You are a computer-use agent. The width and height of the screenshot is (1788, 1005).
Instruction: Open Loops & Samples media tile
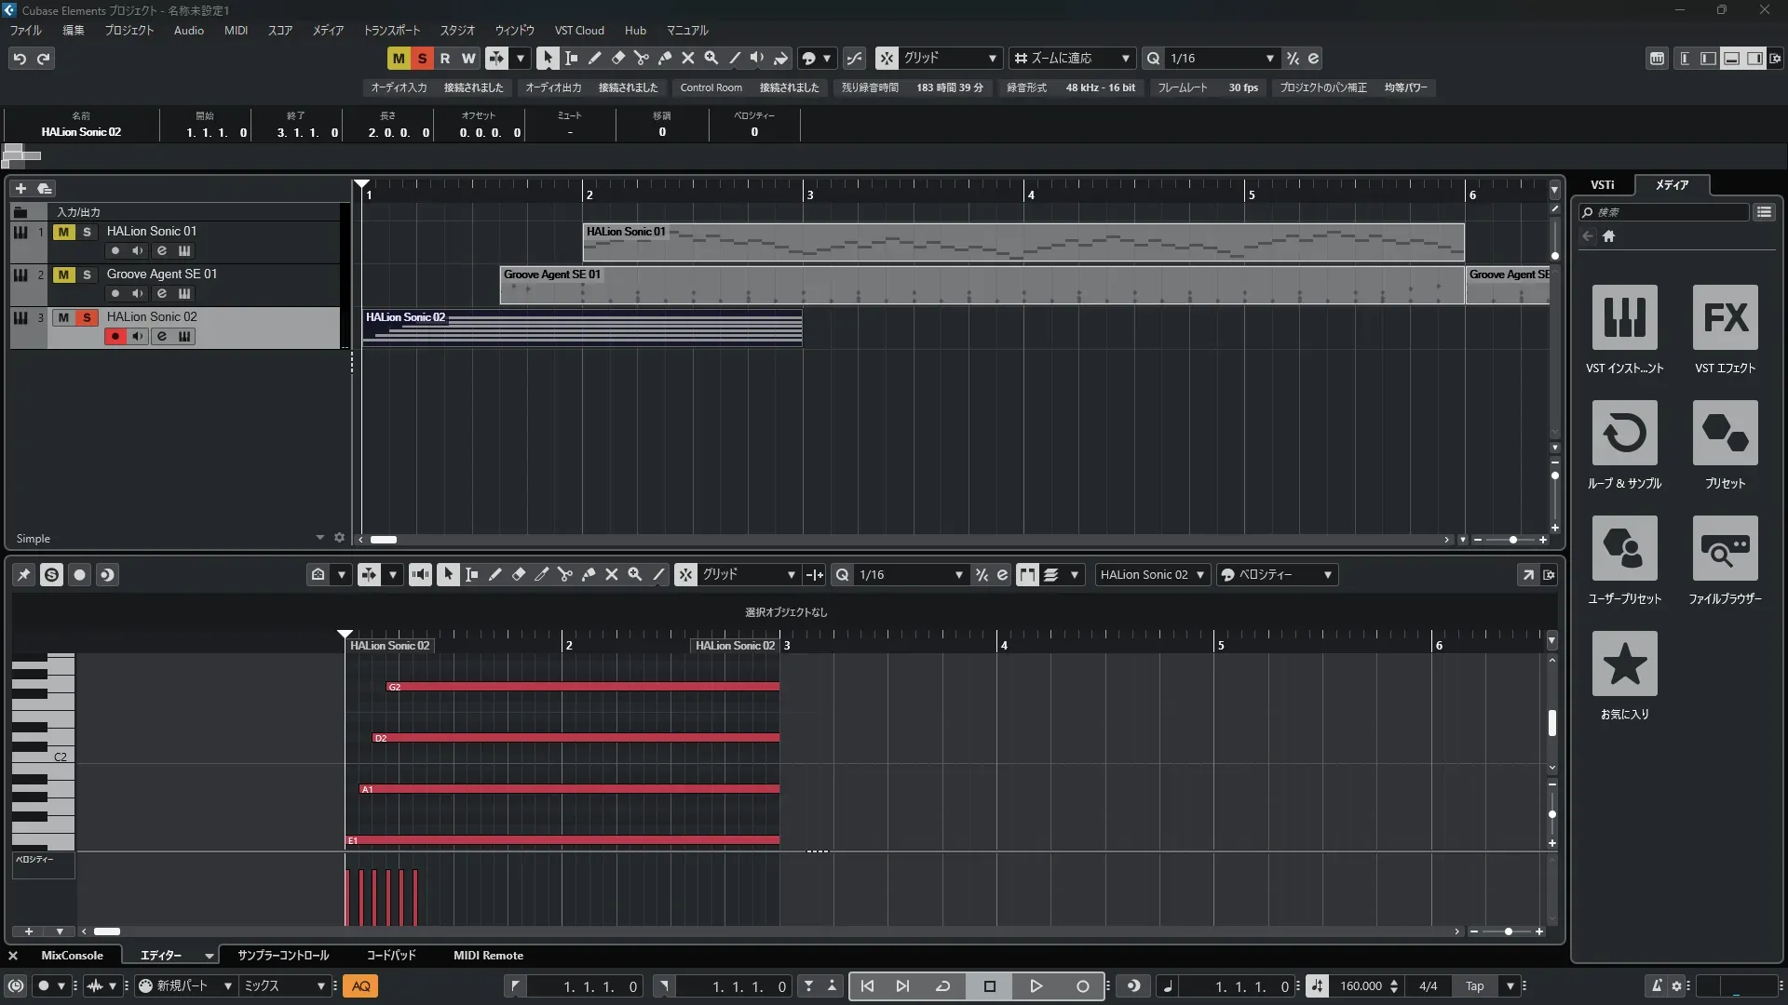tap(1624, 433)
